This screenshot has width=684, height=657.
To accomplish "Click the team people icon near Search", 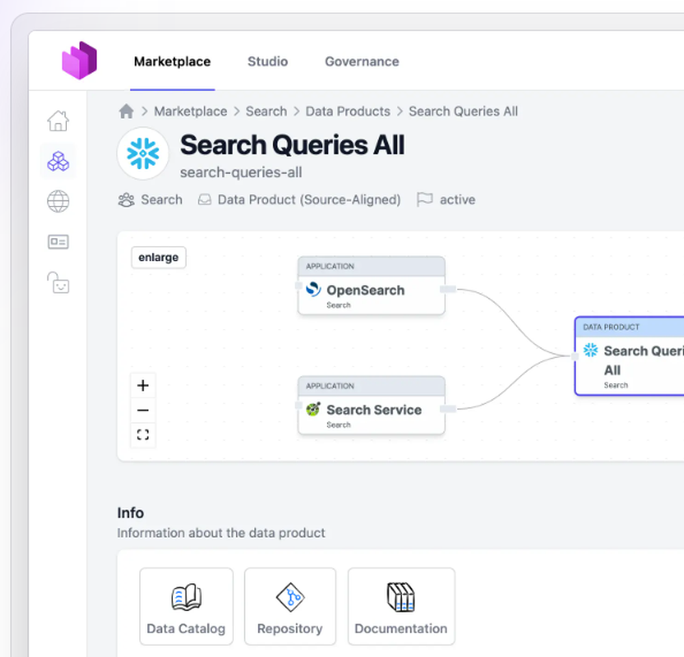I will tap(126, 200).
